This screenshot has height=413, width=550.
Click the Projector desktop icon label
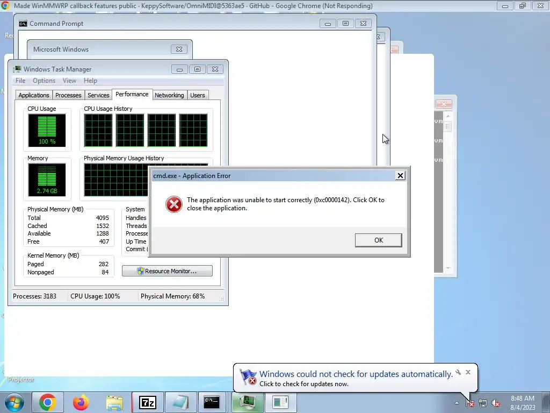(21, 379)
